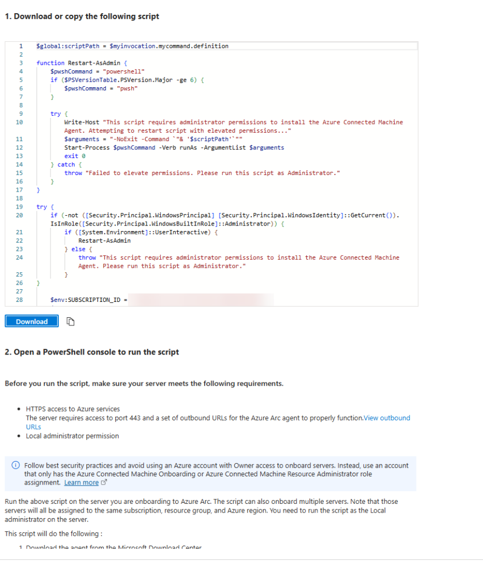Image resolution: width=483 pixels, height=562 pixels.
Task: Click the "HTTPS access to Azure services" bullet
Action: (73, 409)
